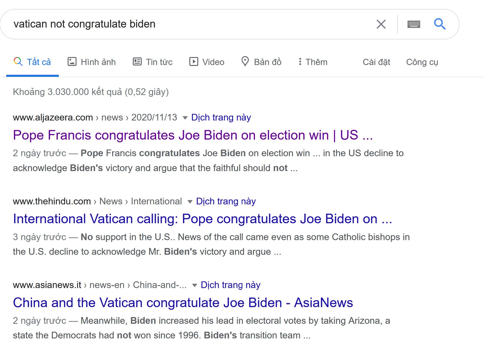The image size is (483, 353).
Task: Expand the aljazeera.com result dropdown arrow
Action: [185, 118]
